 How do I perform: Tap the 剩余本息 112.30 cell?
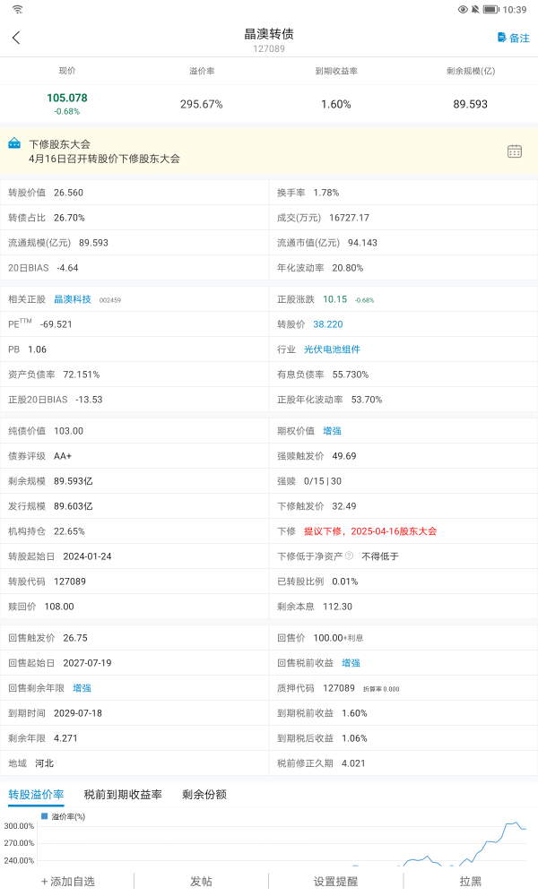point(403,607)
